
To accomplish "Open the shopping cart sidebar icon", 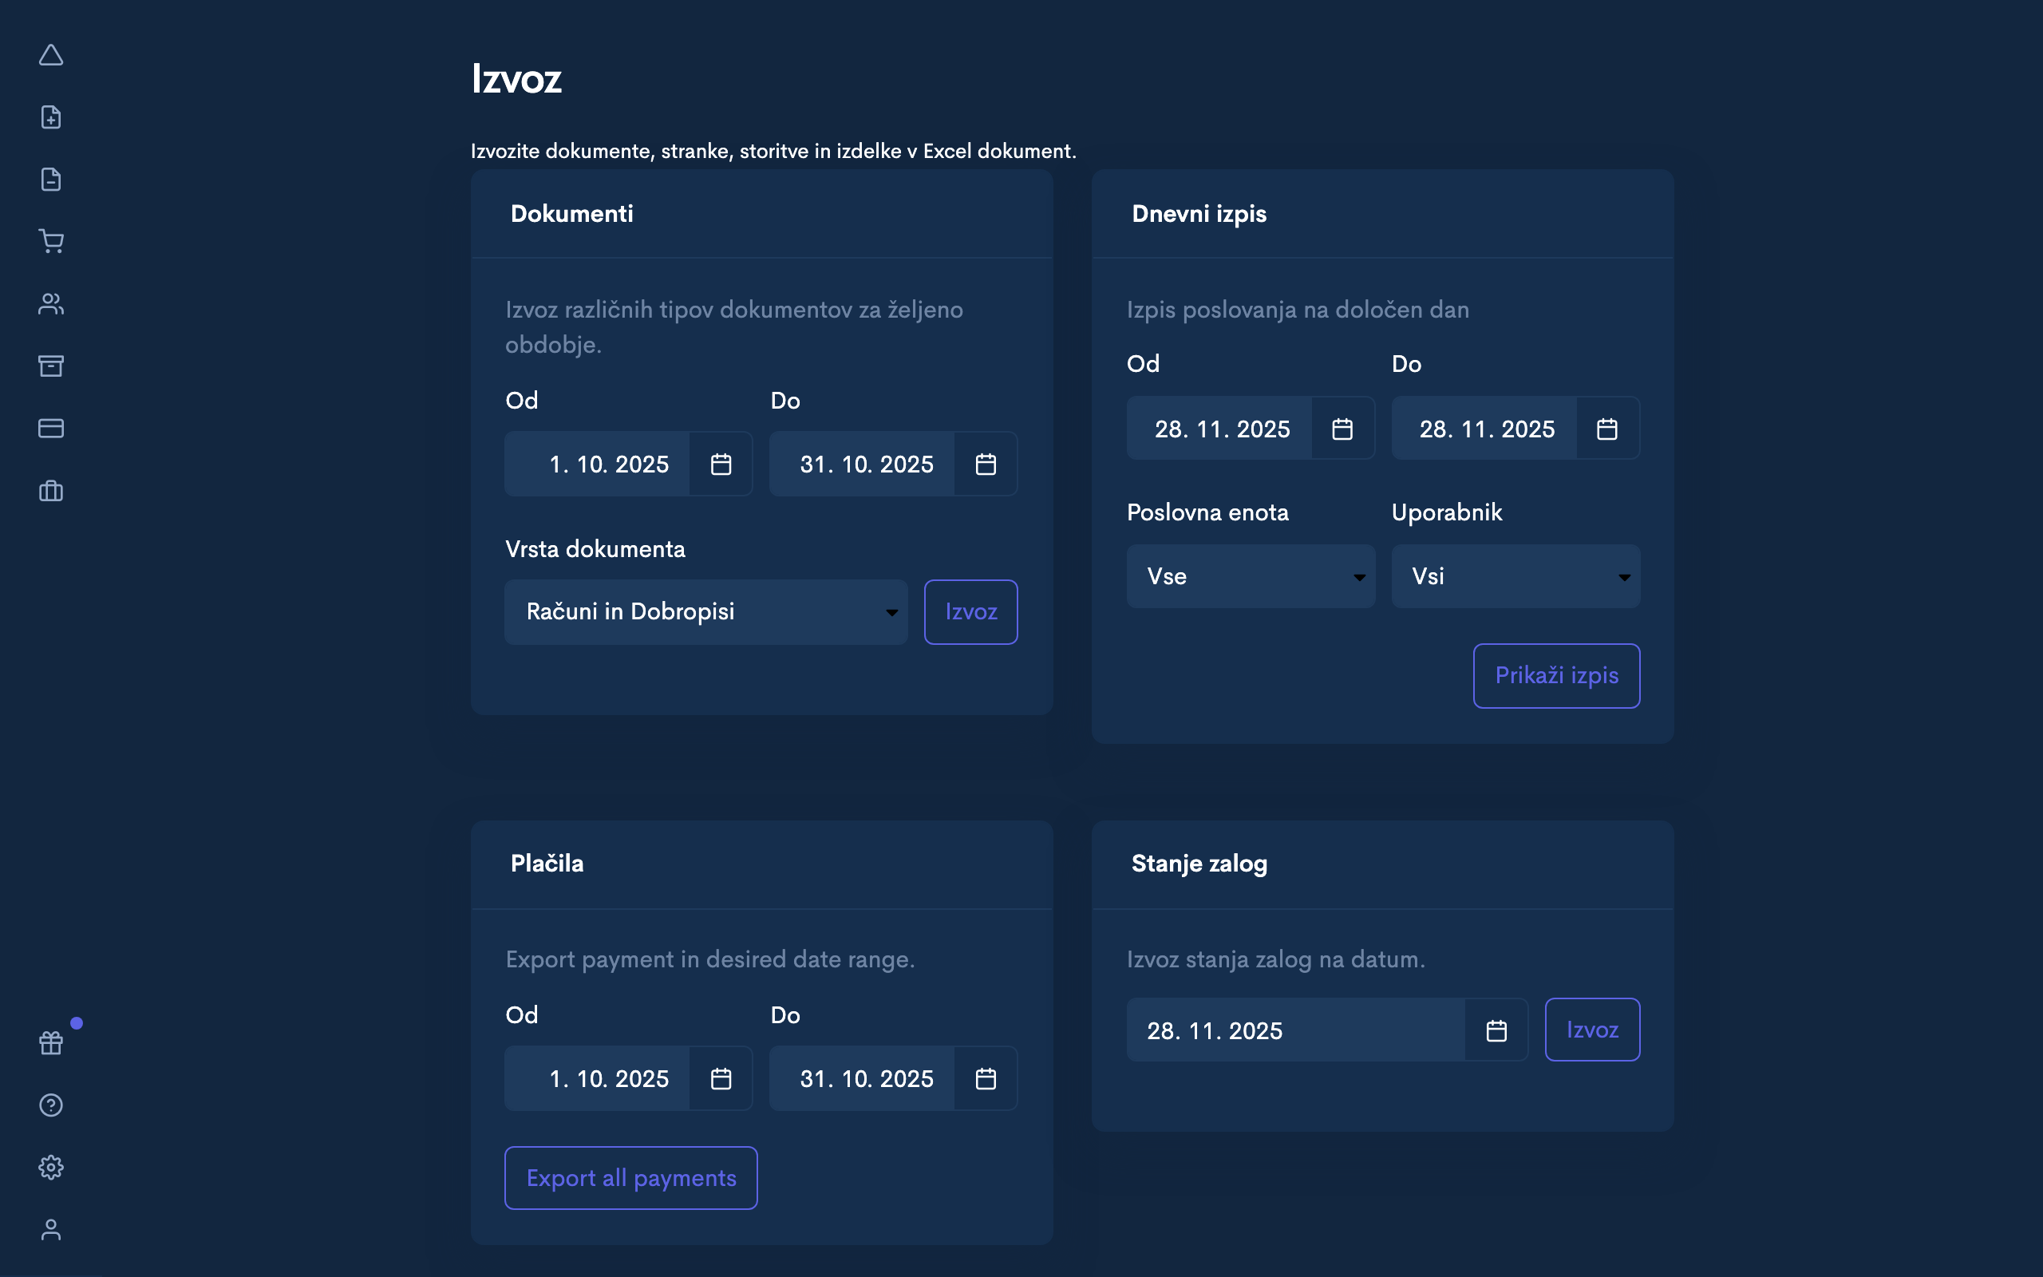I will 50,242.
